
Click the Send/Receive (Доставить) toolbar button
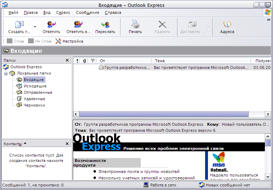[192, 27]
